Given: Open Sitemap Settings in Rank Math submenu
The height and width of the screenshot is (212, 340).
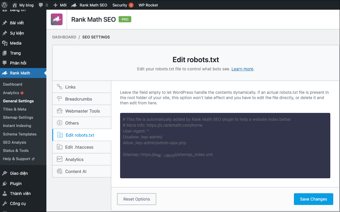Looking at the screenshot, I should pos(18,117).
